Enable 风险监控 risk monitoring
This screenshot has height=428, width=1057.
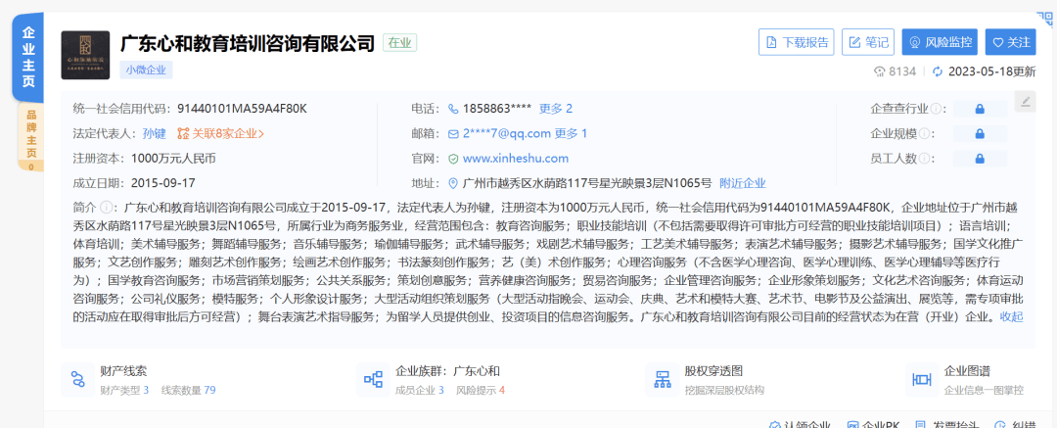[x=940, y=42]
